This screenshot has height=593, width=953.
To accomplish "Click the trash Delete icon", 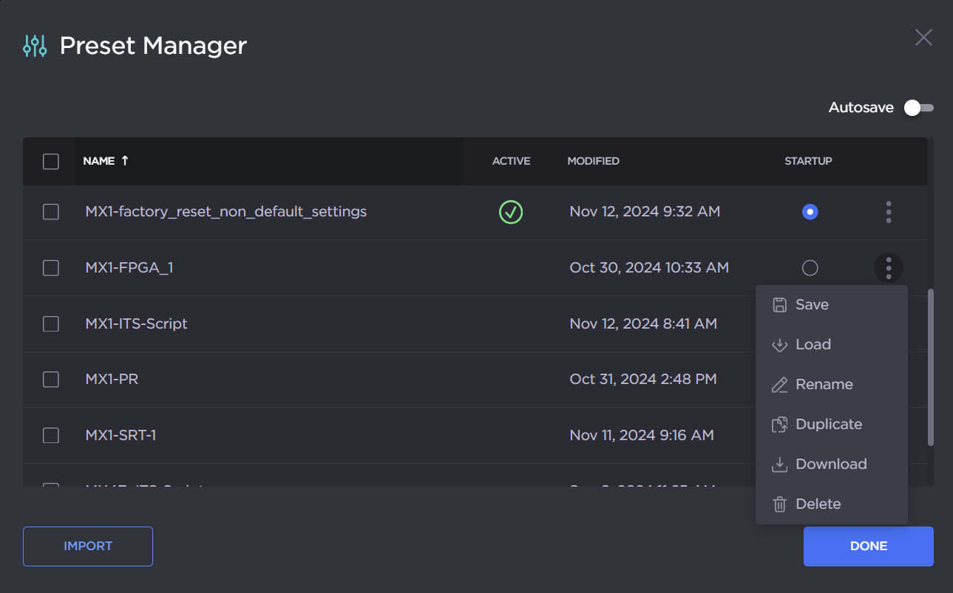I will [779, 504].
